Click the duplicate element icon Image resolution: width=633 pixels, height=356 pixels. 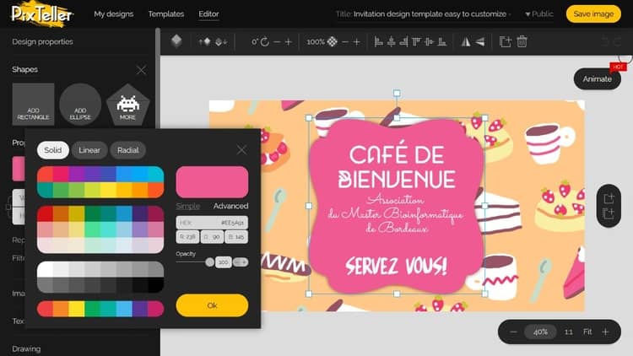pyautogui.click(x=505, y=41)
